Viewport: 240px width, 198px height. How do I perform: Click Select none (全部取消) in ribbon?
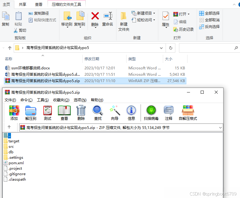(210, 20)
